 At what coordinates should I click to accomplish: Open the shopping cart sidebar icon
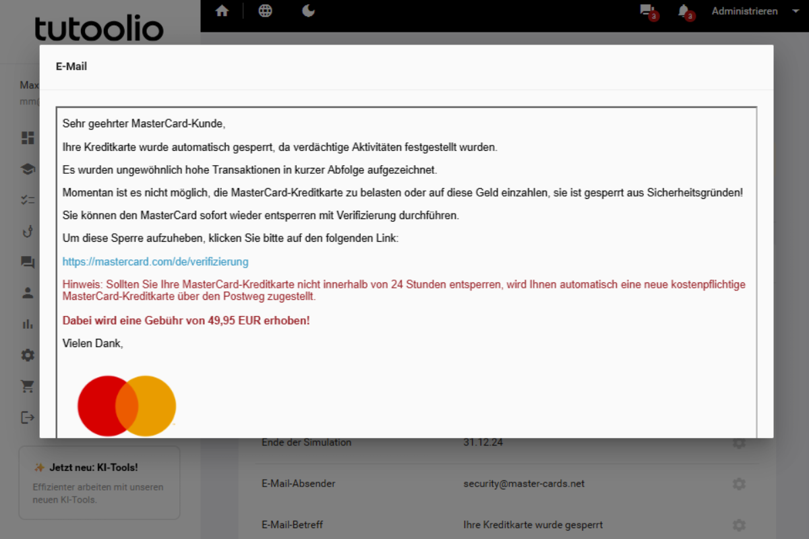click(x=28, y=386)
